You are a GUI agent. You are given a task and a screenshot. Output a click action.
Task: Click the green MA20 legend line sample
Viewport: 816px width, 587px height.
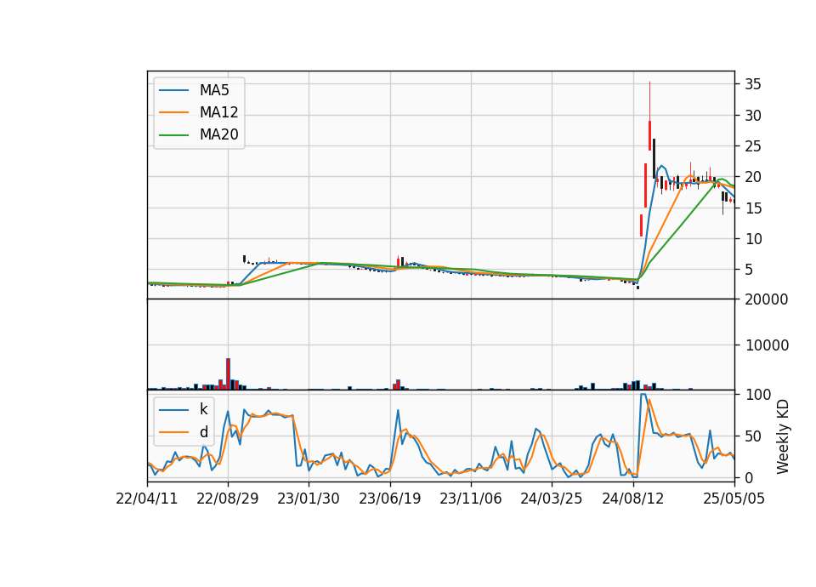click(x=173, y=135)
